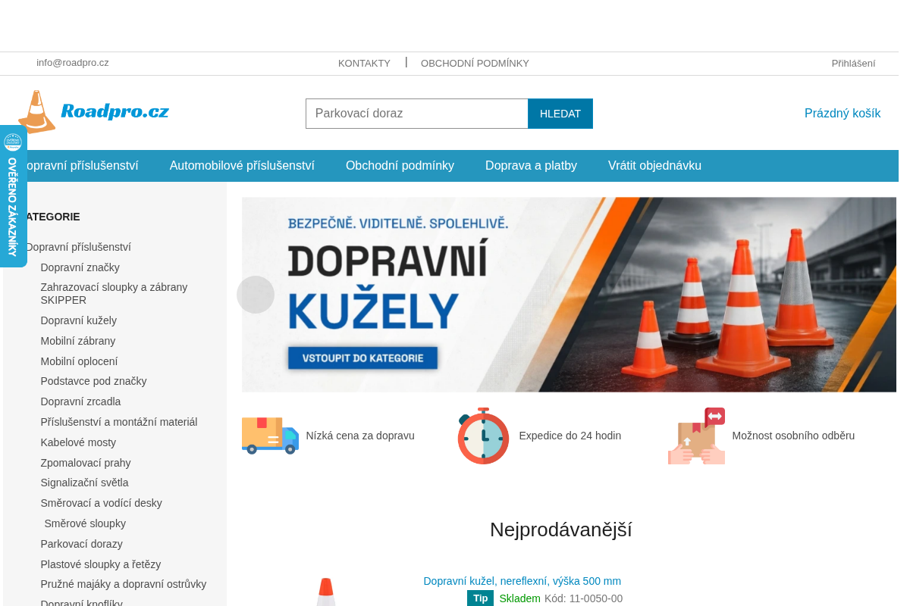910x606 pixels.
Task: Select Signalizační světla category
Action: [84, 483]
